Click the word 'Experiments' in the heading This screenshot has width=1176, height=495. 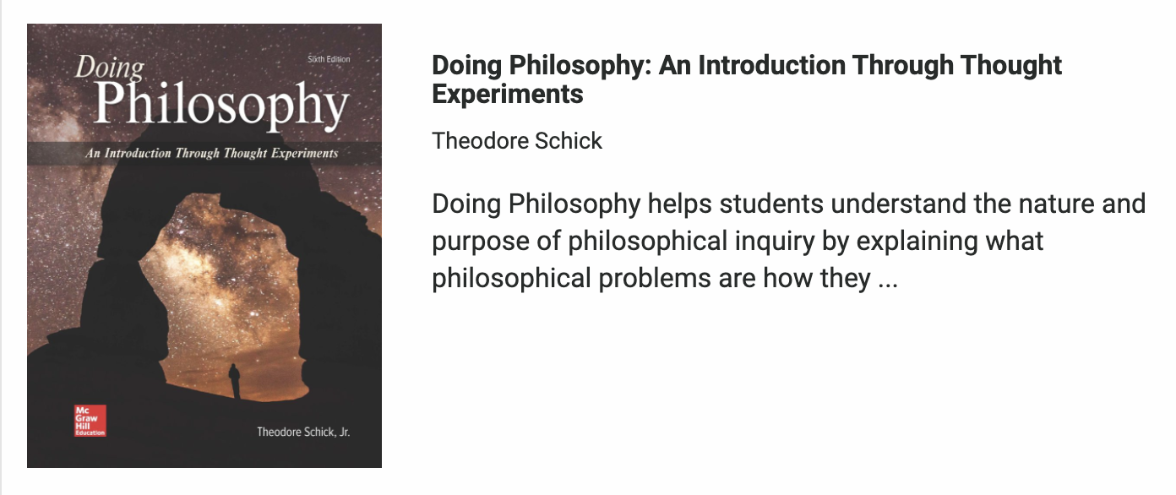(x=508, y=94)
